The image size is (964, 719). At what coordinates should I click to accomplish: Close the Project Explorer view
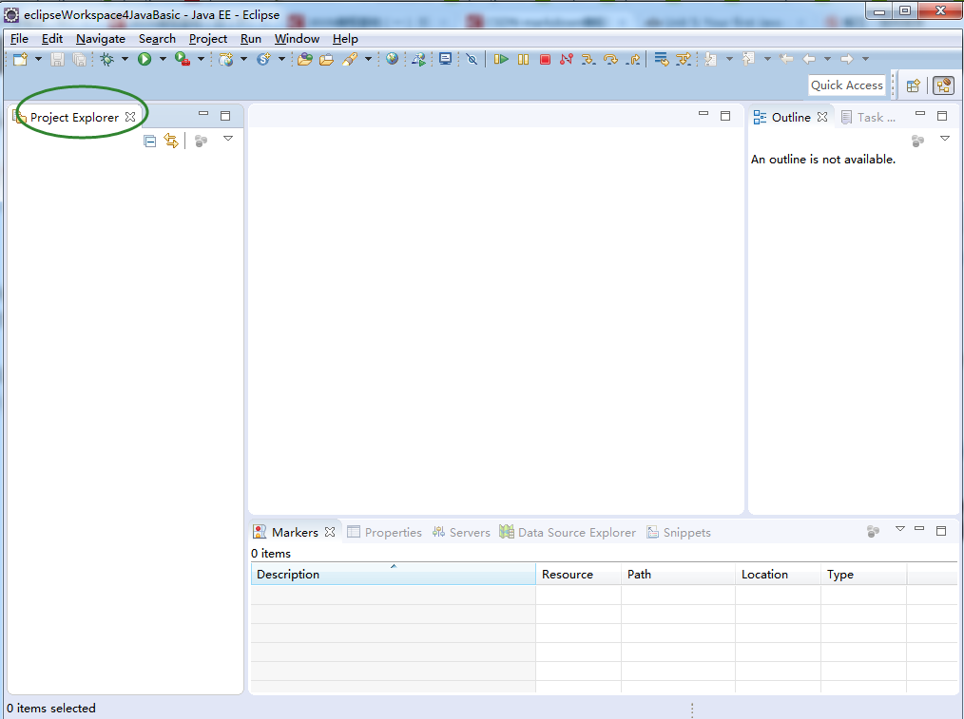coord(130,117)
